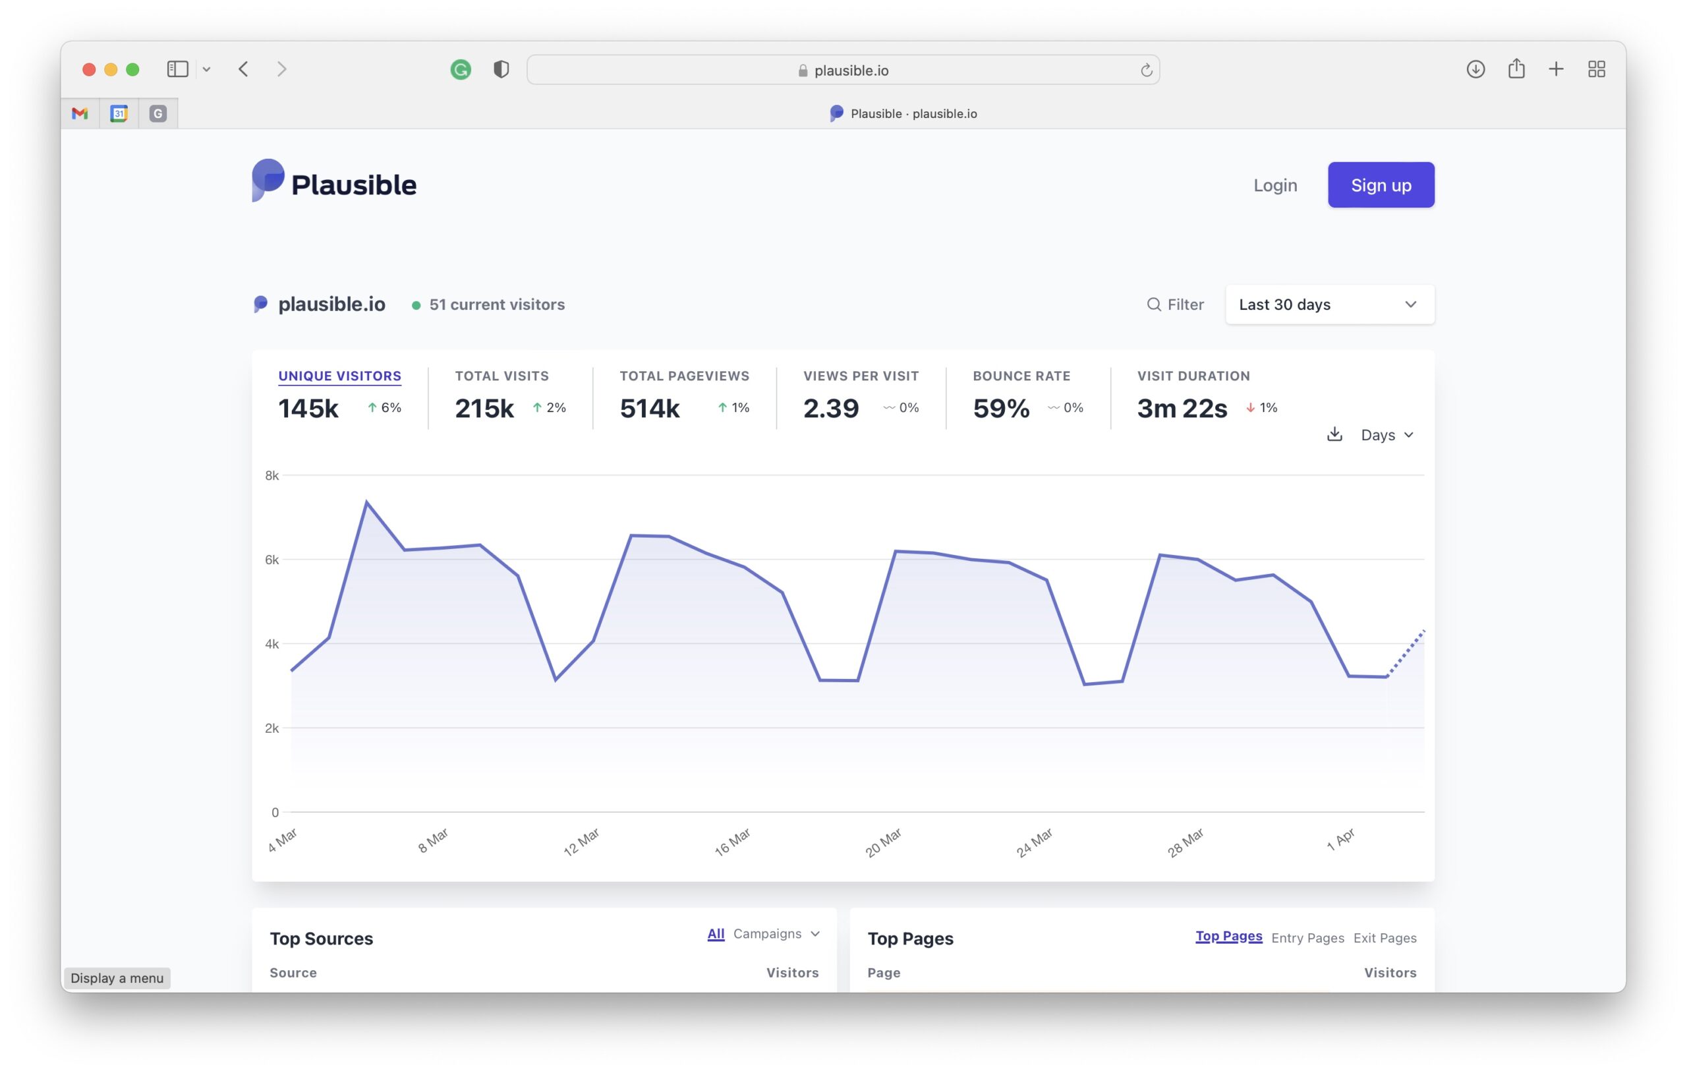
Task: Click the Sign up button
Action: coord(1381,185)
